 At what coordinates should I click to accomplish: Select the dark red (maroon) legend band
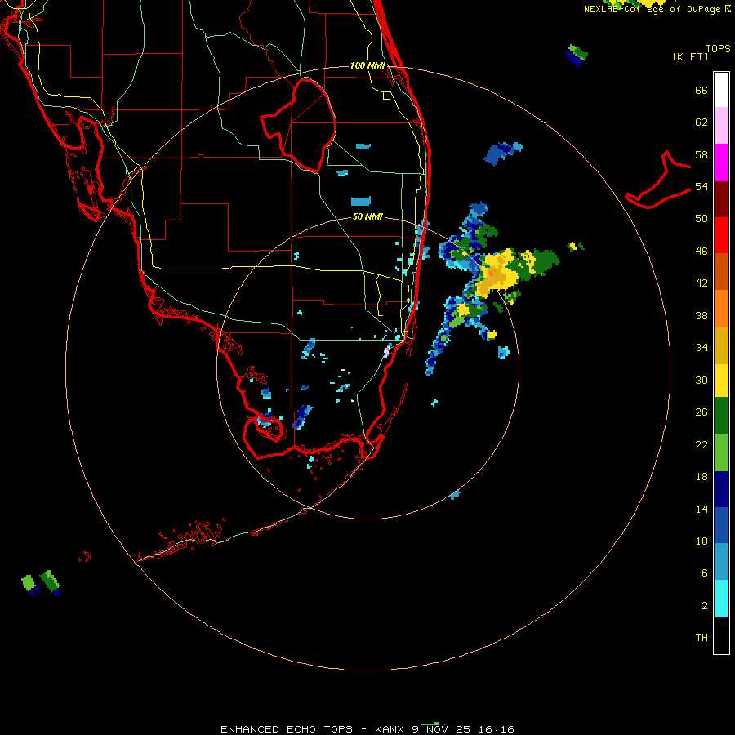(x=721, y=199)
